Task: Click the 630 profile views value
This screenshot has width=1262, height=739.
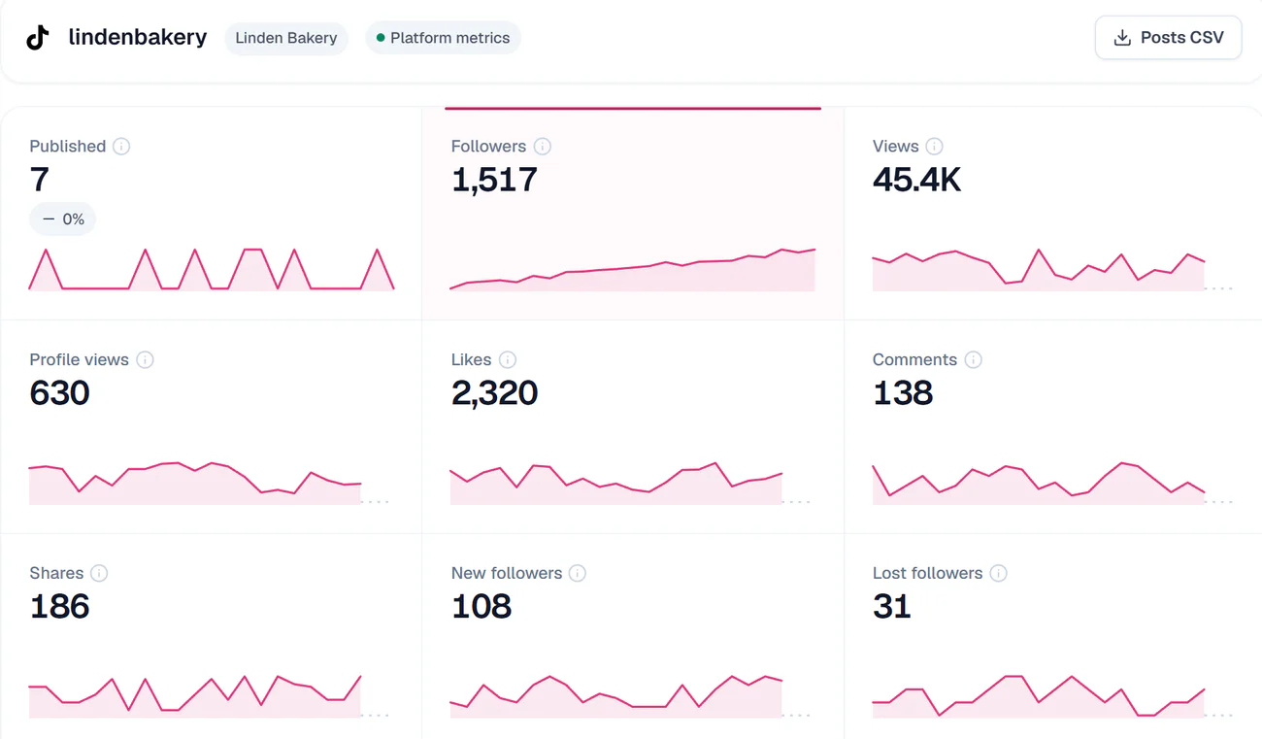Action: [x=59, y=393]
